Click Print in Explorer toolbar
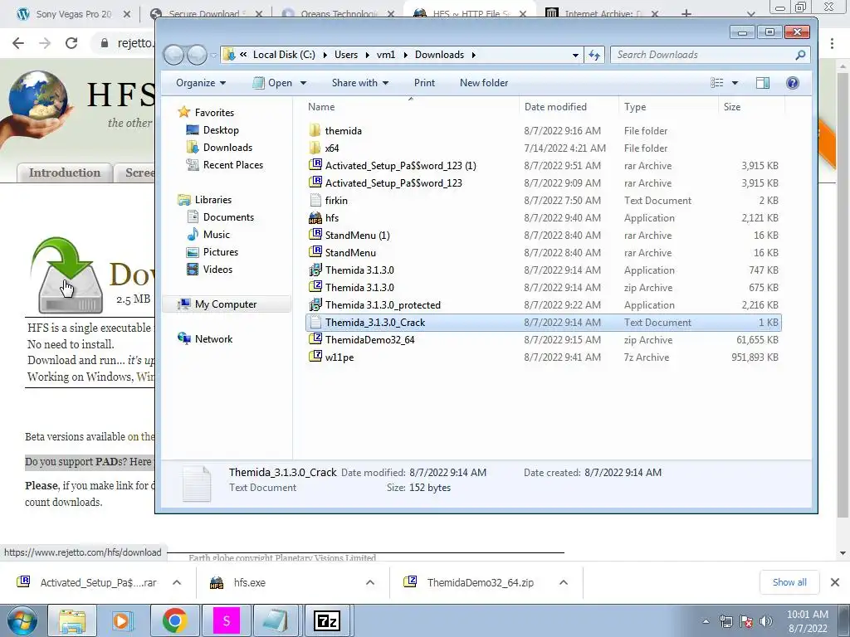The width and height of the screenshot is (850, 637). click(424, 83)
